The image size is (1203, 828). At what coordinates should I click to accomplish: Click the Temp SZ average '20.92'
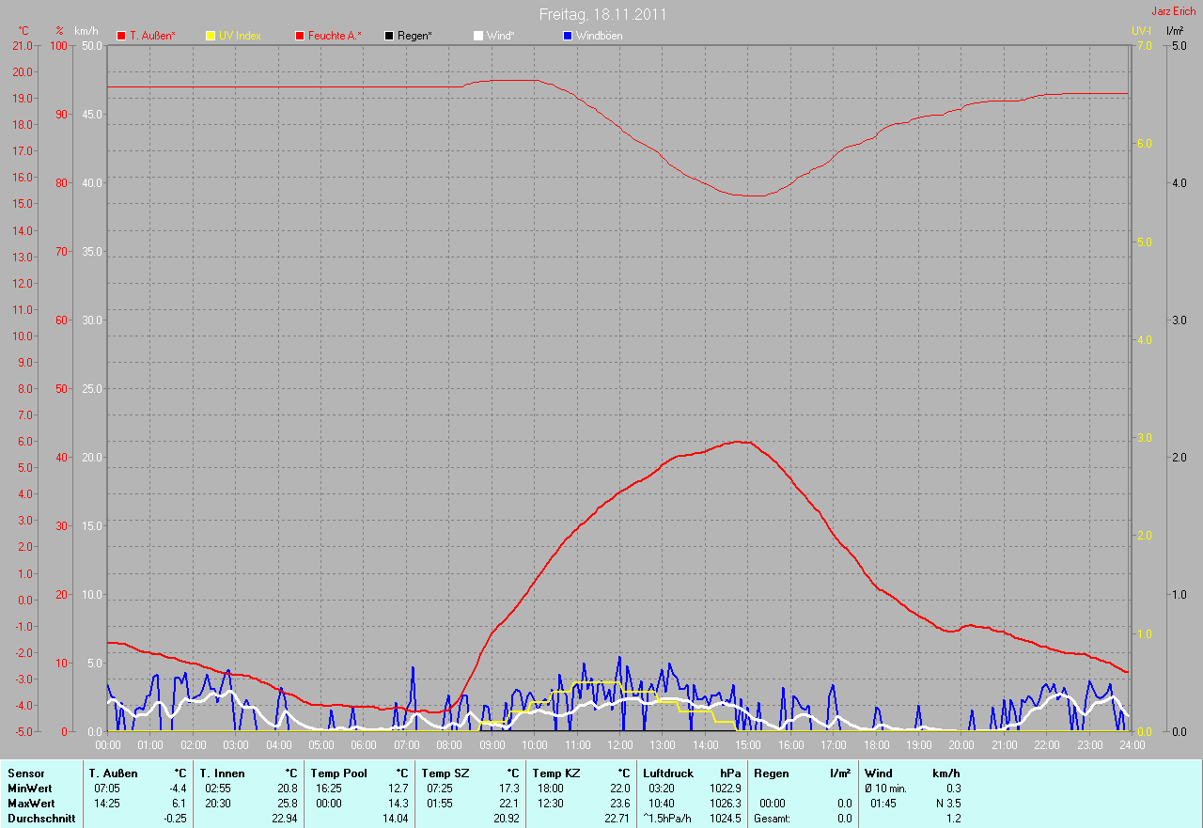[507, 819]
